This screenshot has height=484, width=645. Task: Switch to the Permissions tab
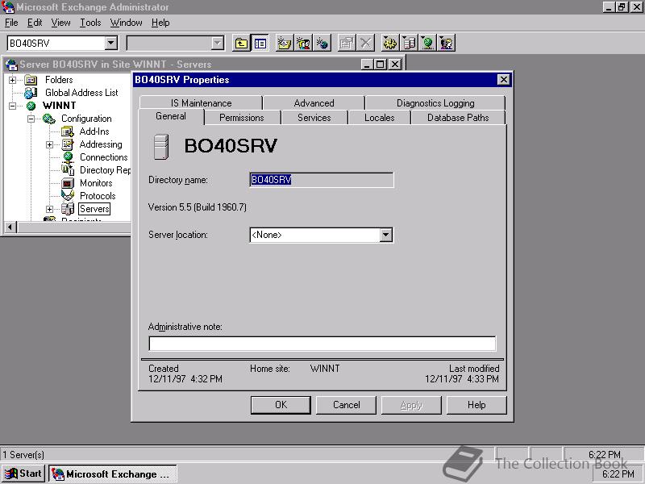pos(241,118)
